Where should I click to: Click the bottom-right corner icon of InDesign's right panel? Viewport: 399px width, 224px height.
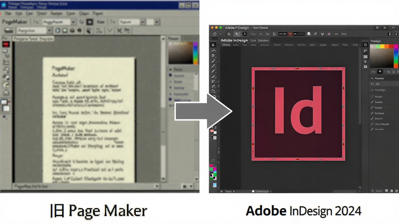[x=396, y=191]
